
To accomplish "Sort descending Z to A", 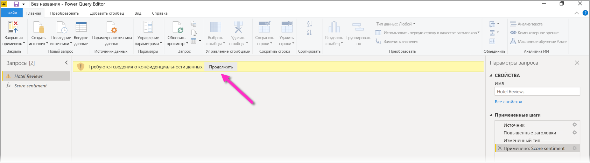I will (x=309, y=32).
